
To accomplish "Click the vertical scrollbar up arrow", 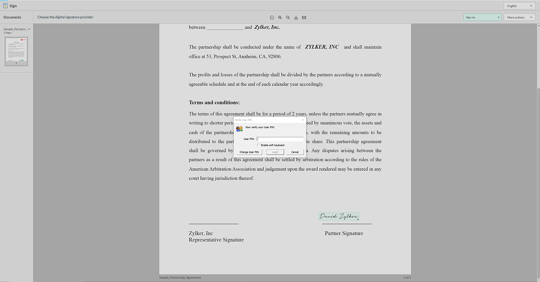I will (538, 26).
